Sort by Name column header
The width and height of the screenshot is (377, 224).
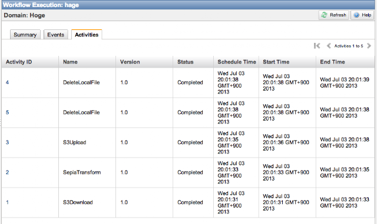[87, 62]
